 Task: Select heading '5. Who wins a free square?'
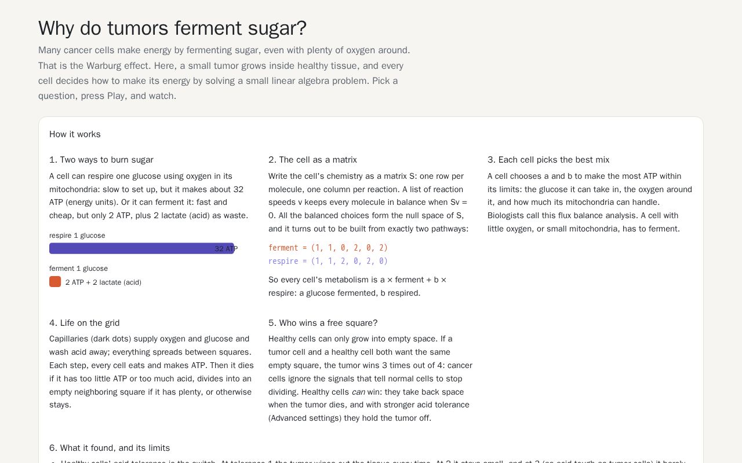(x=323, y=323)
